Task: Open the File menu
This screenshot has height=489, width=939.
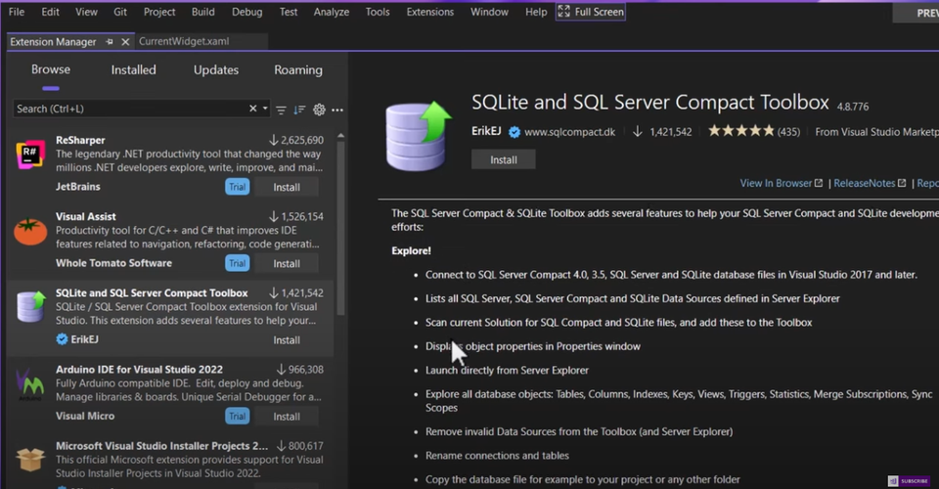Action: (17, 12)
